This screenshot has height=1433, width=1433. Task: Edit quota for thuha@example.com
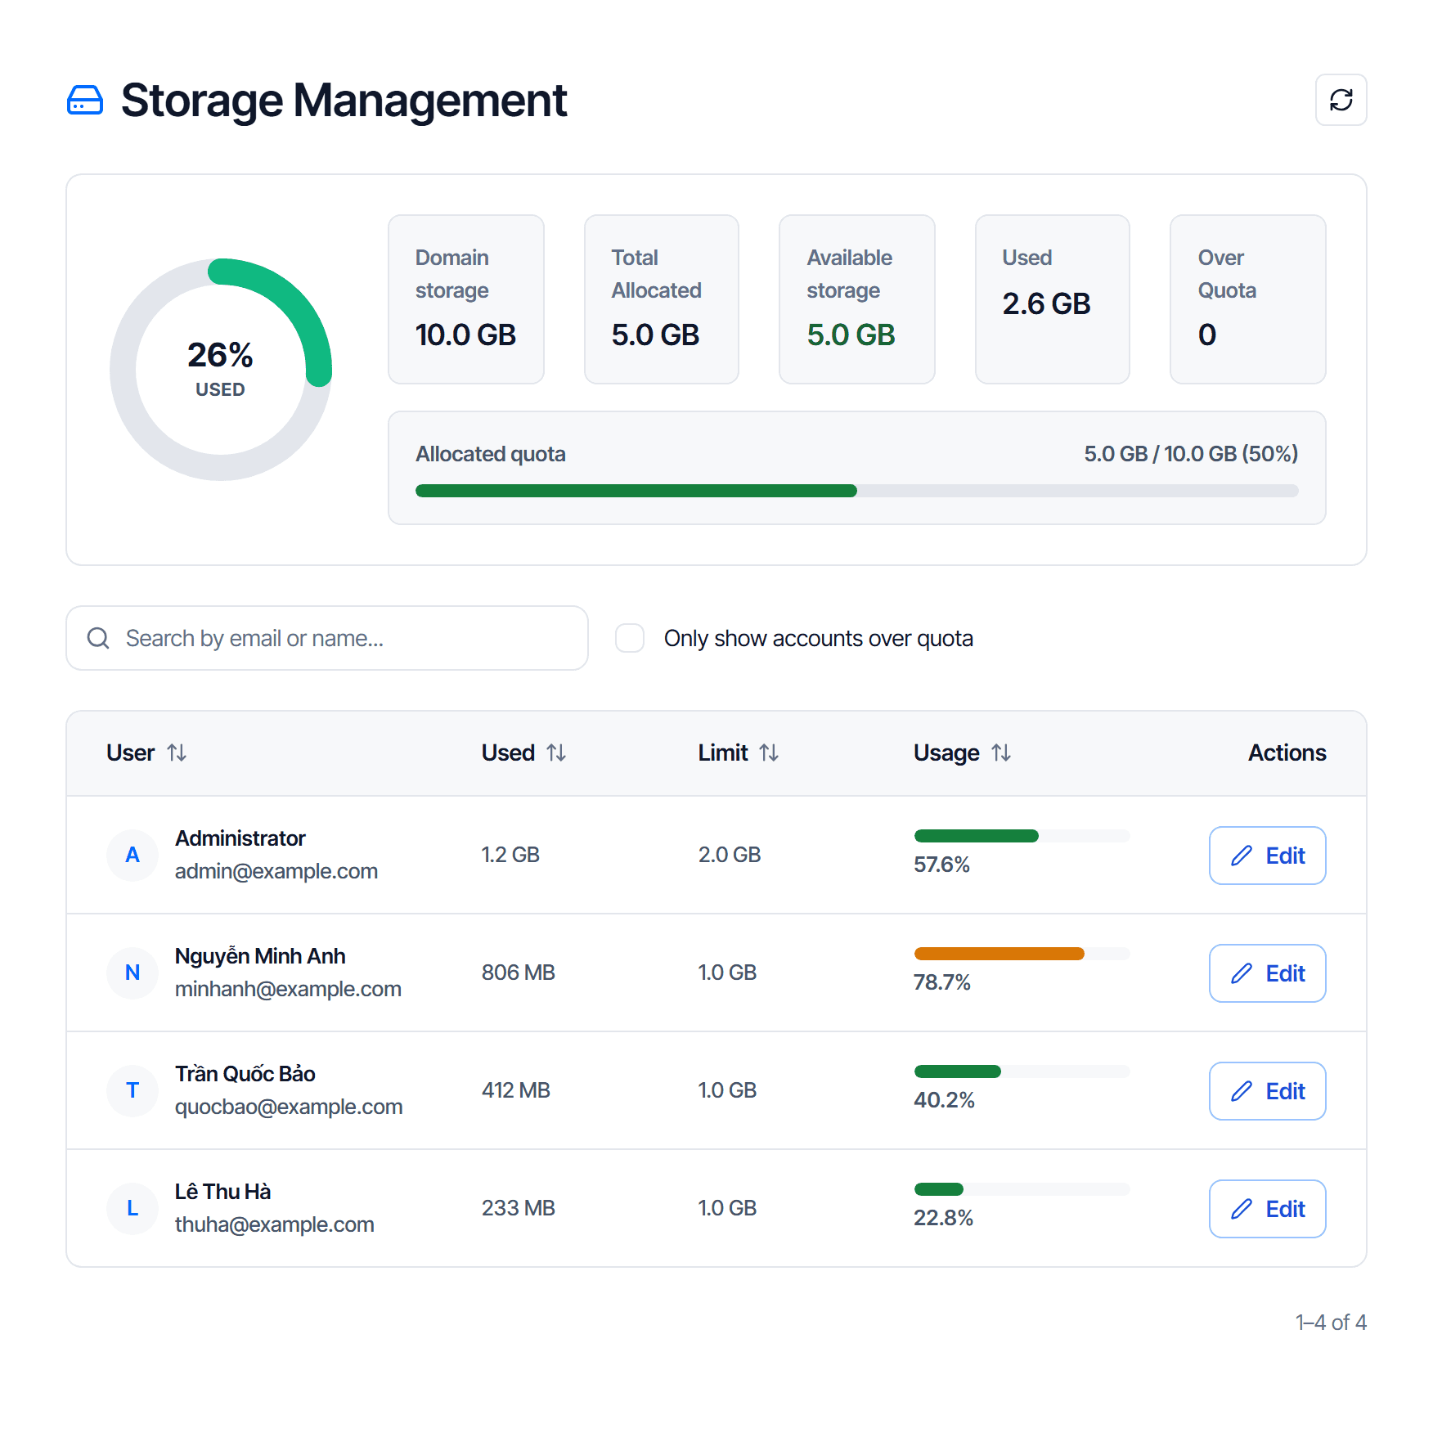pyautogui.click(x=1267, y=1209)
